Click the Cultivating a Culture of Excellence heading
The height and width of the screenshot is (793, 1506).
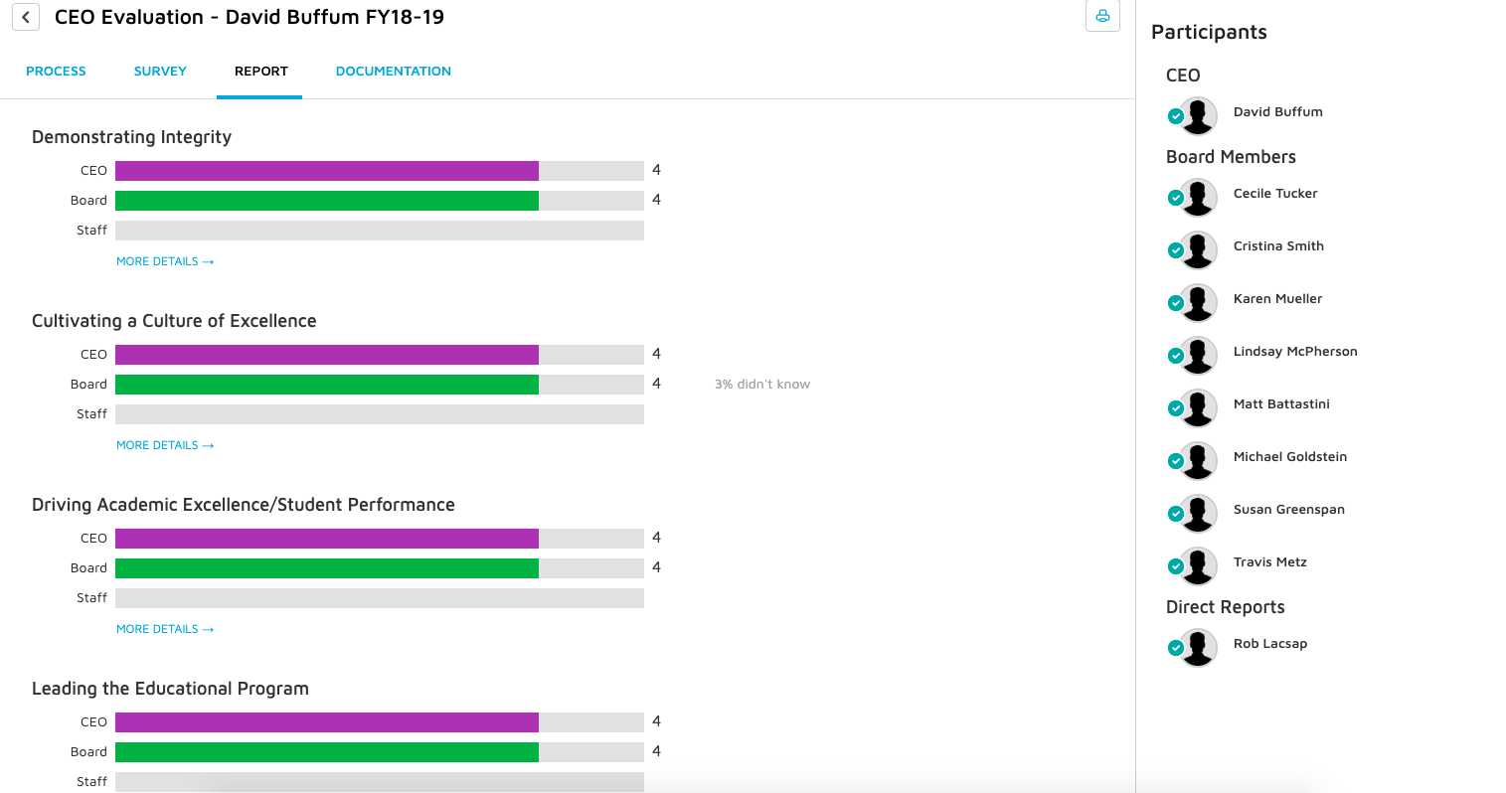[174, 321]
